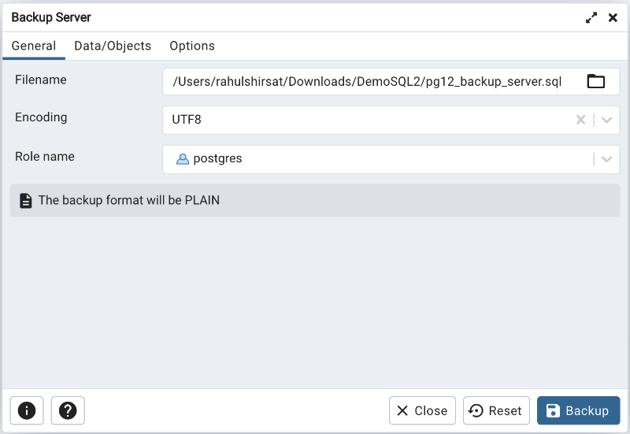Expand the Role name dropdown arrow

[x=606, y=159]
